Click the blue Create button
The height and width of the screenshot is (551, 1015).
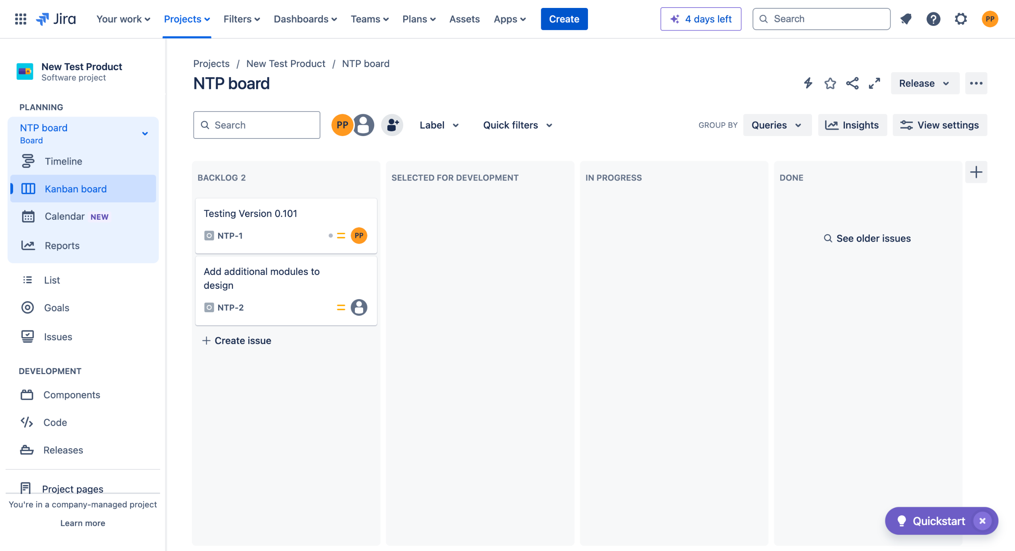(x=564, y=19)
